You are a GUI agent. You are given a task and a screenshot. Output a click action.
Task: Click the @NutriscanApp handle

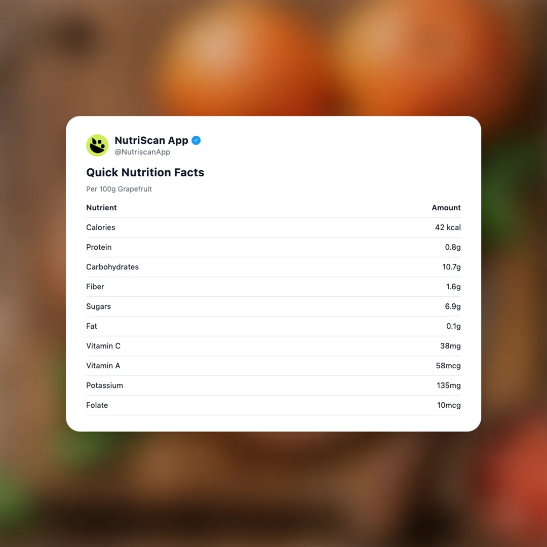point(142,152)
